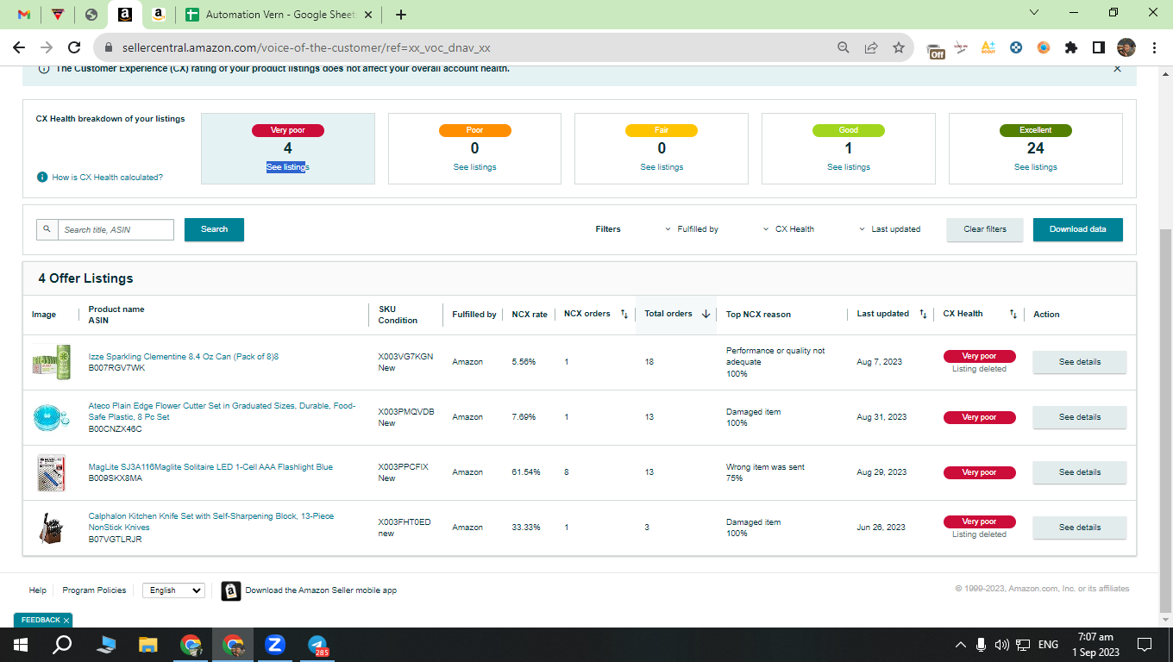Sort by NCX orders column

click(x=624, y=314)
